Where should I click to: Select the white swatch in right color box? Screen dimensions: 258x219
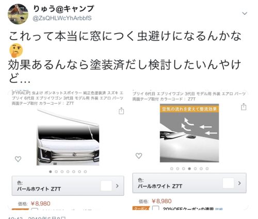228,183
